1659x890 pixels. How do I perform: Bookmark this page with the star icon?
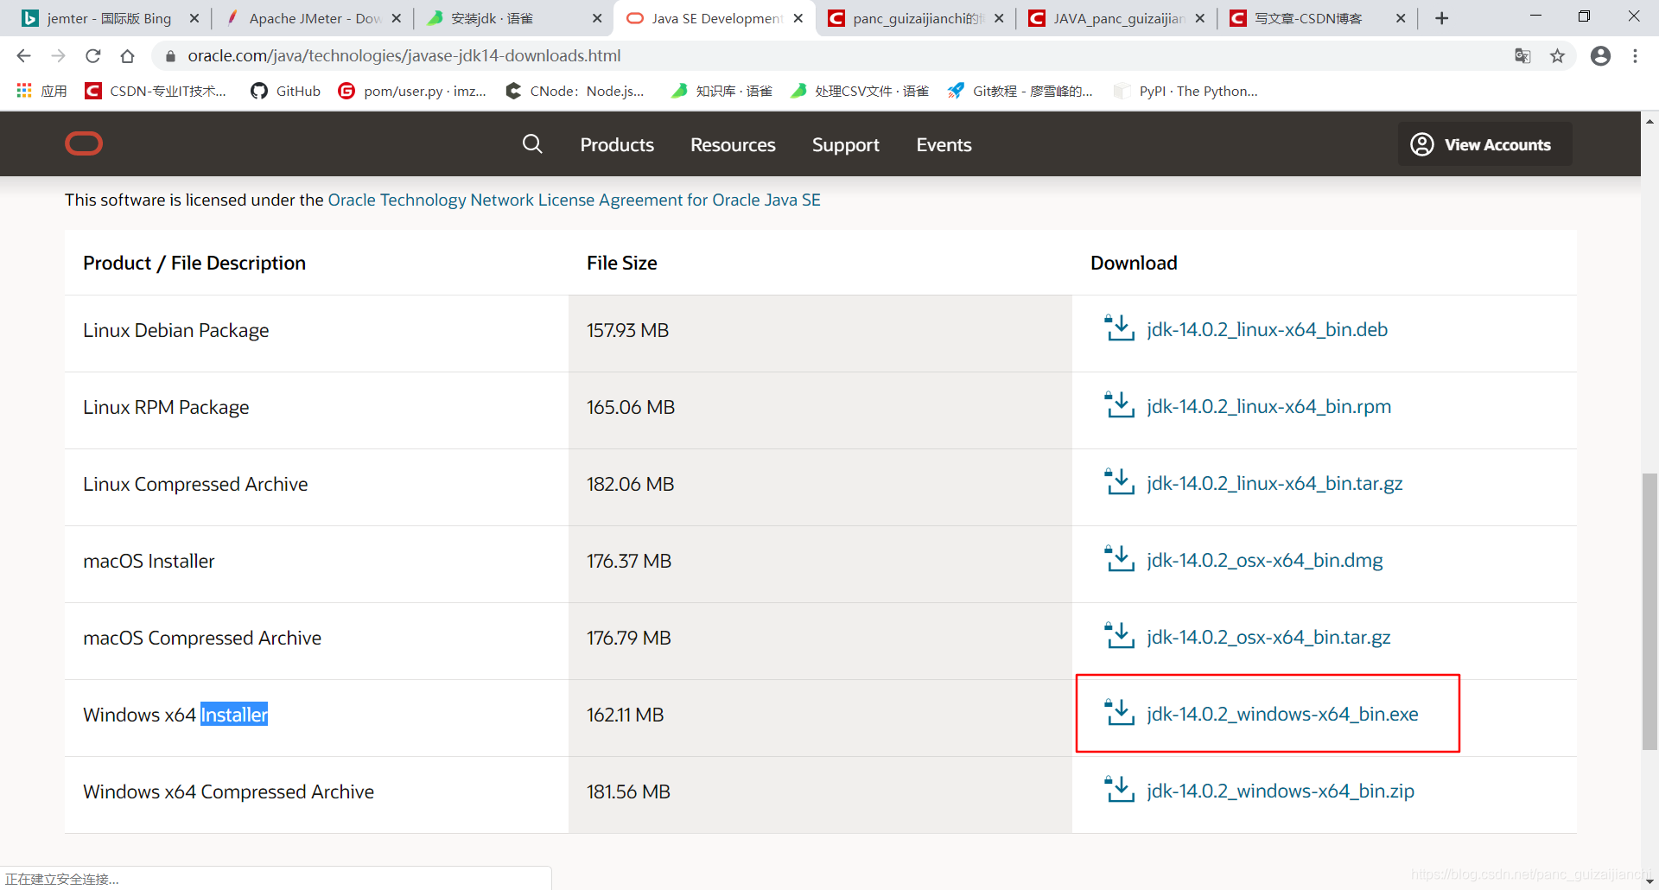click(1557, 56)
